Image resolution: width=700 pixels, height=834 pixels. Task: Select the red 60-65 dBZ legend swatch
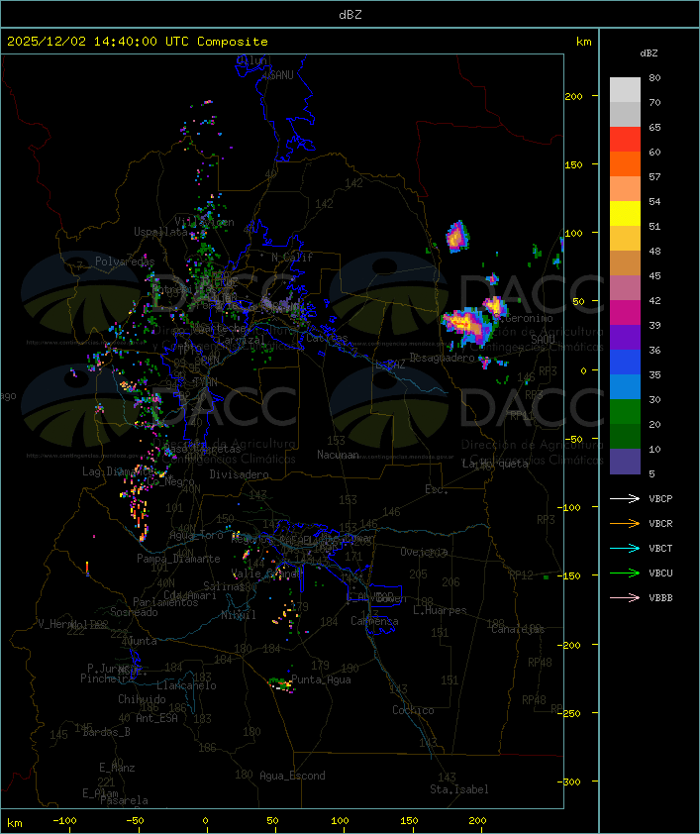pos(625,140)
